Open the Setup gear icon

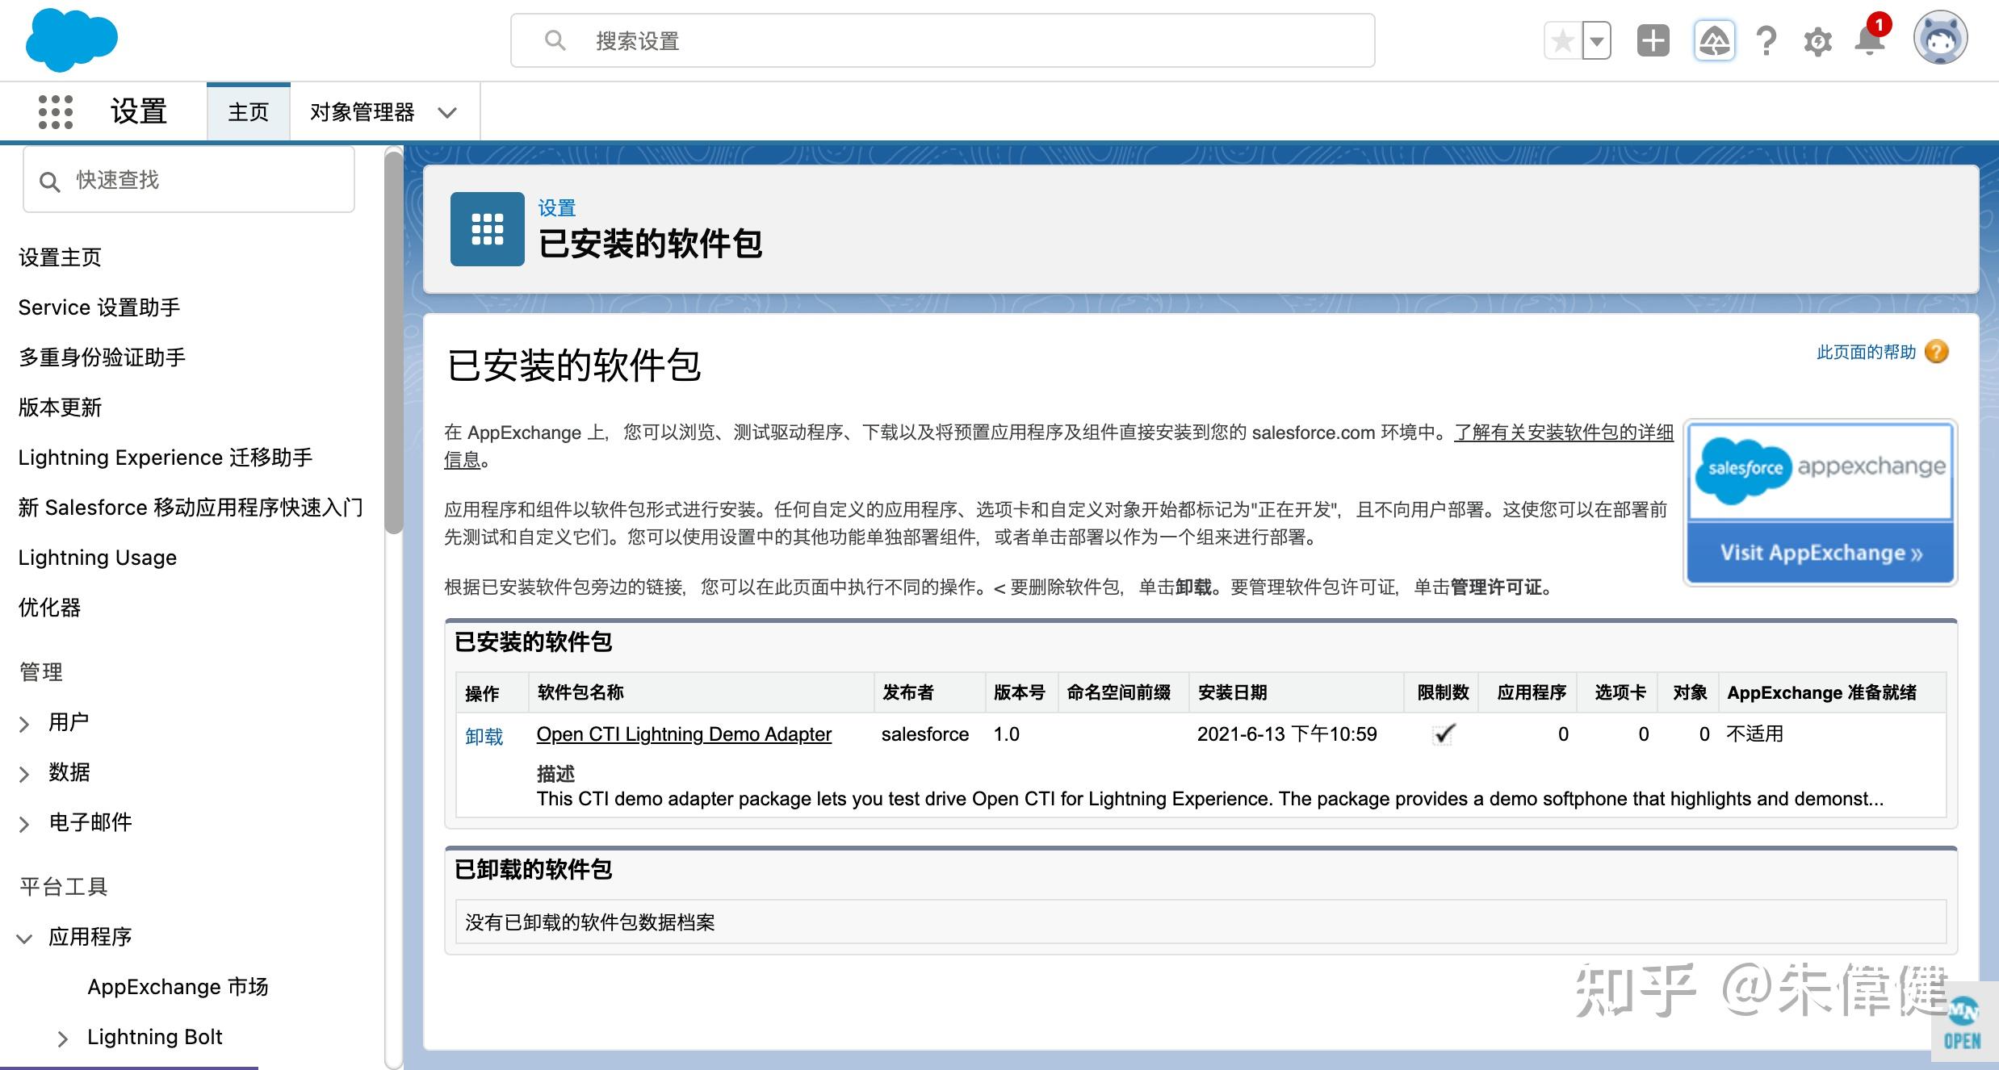point(1818,40)
